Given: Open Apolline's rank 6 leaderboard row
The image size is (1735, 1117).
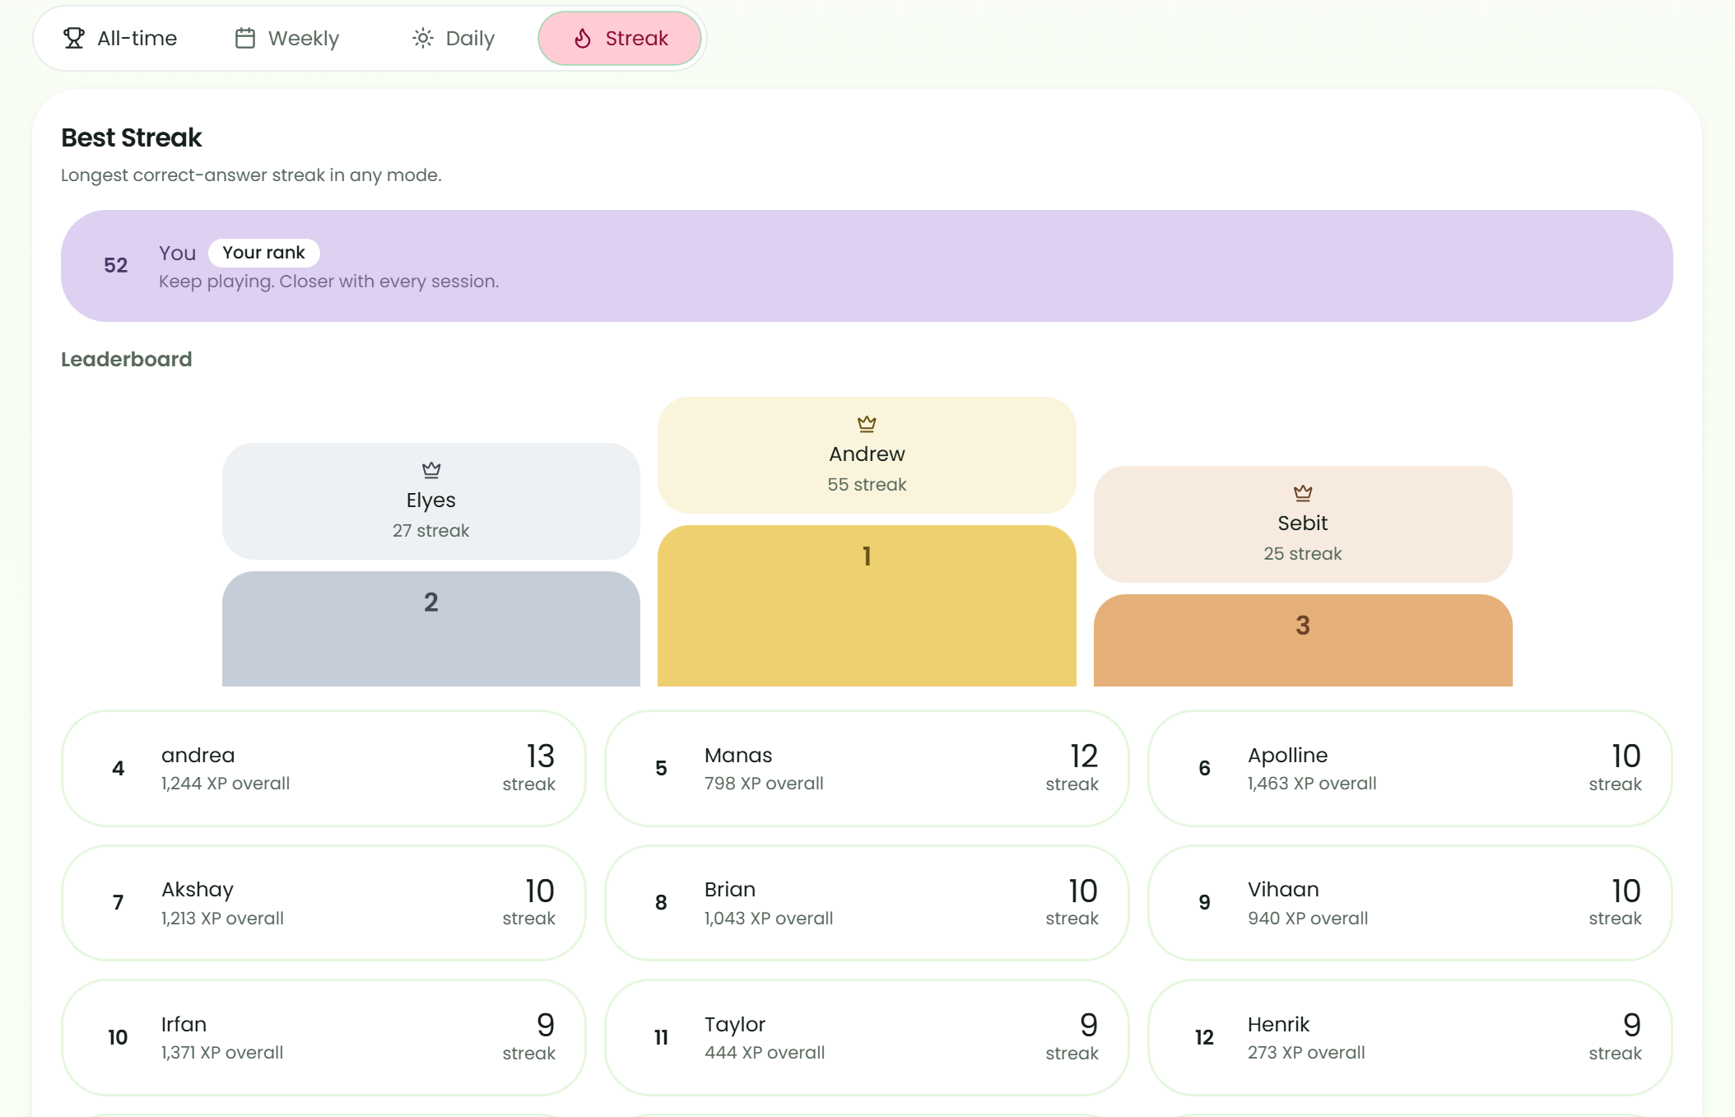Looking at the screenshot, I should pos(1410,768).
